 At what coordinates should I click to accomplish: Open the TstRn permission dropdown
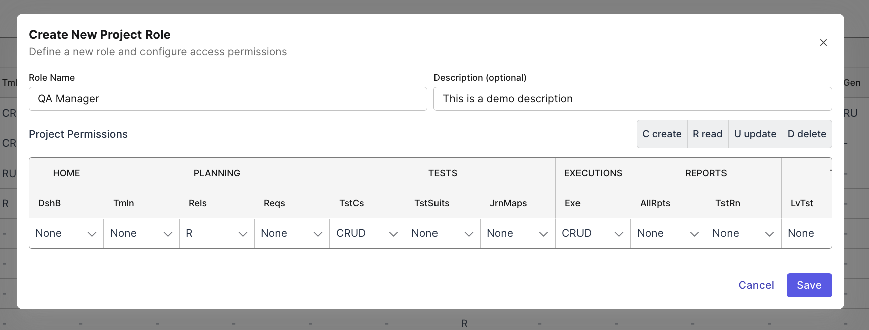point(744,233)
